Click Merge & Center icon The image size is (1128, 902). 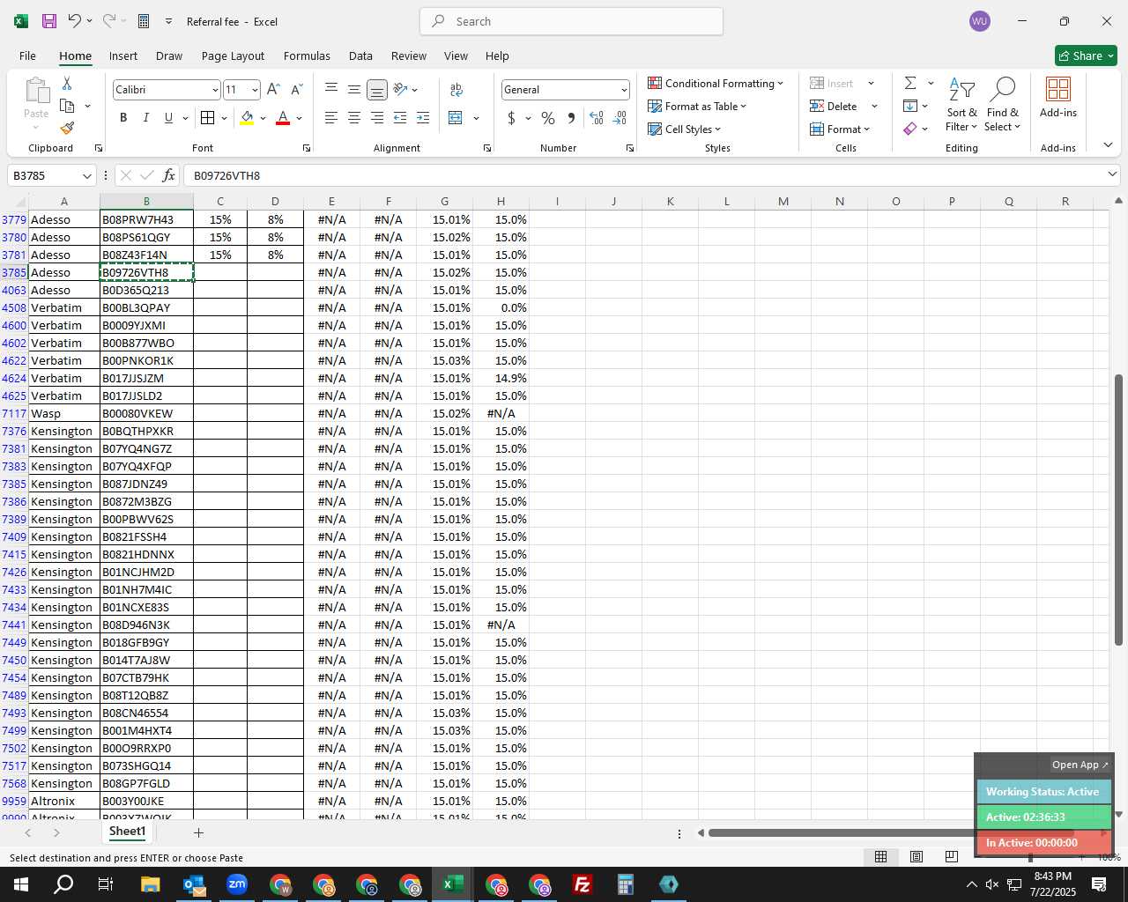(x=456, y=117)
